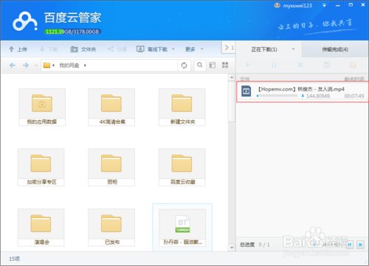Click the 144.80MB size text
The image size is (369, 266).
[318, 96]
